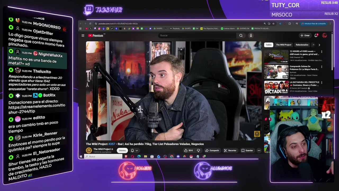Click the YouTube search magnifier button
Screen dimensions: 339x191
[x=241, y=36]
